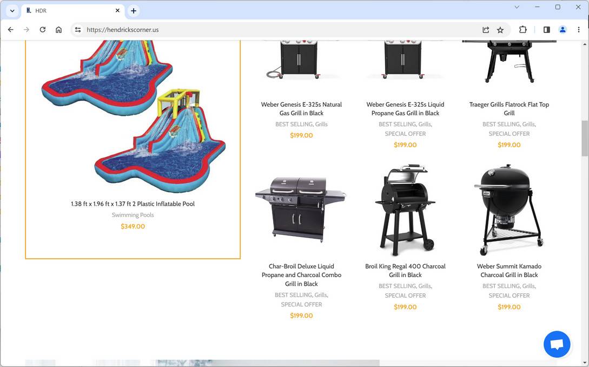This screenshot has width=589, height=367.
Task: Close the HDR tab
Action: (x=117, y=10)
